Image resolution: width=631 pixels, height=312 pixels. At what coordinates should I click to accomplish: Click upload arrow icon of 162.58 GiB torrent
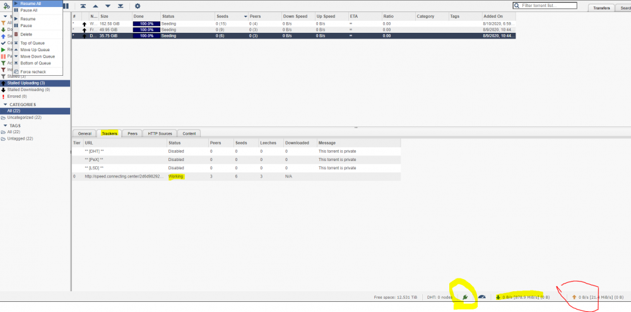[x=85, y=24]
